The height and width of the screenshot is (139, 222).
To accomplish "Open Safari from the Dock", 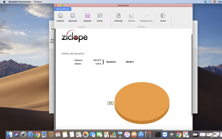I will point(30,135).
